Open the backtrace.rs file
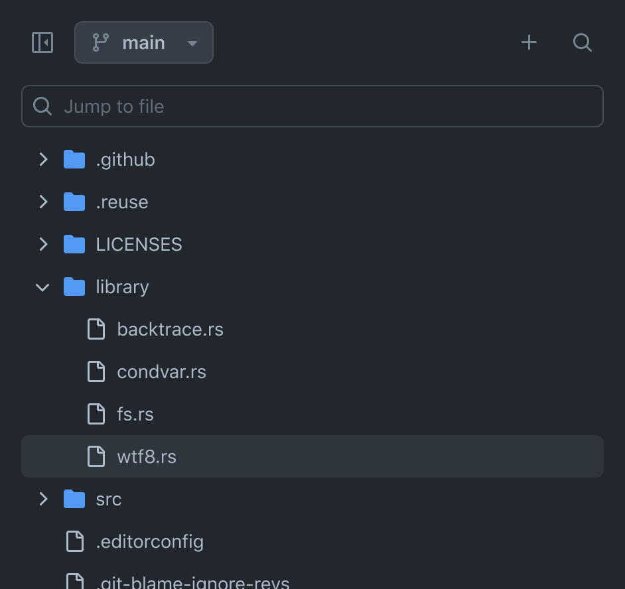 pyautogui.click(x=170, y=329)
